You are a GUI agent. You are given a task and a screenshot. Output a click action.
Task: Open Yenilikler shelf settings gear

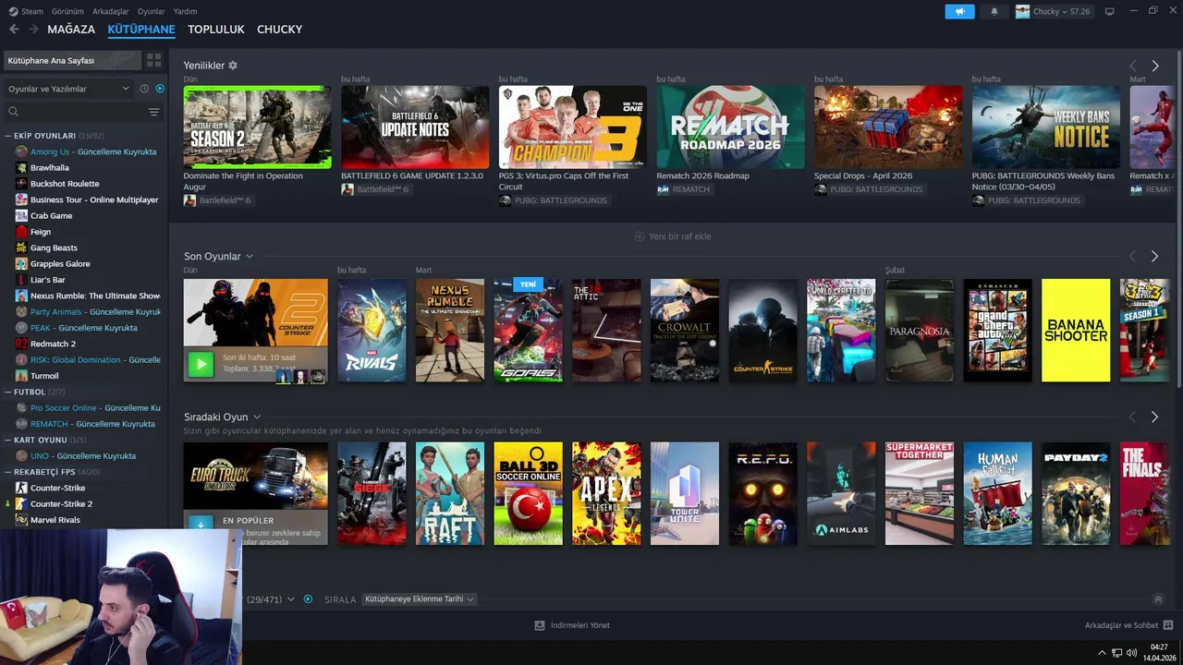pos(233,66)
